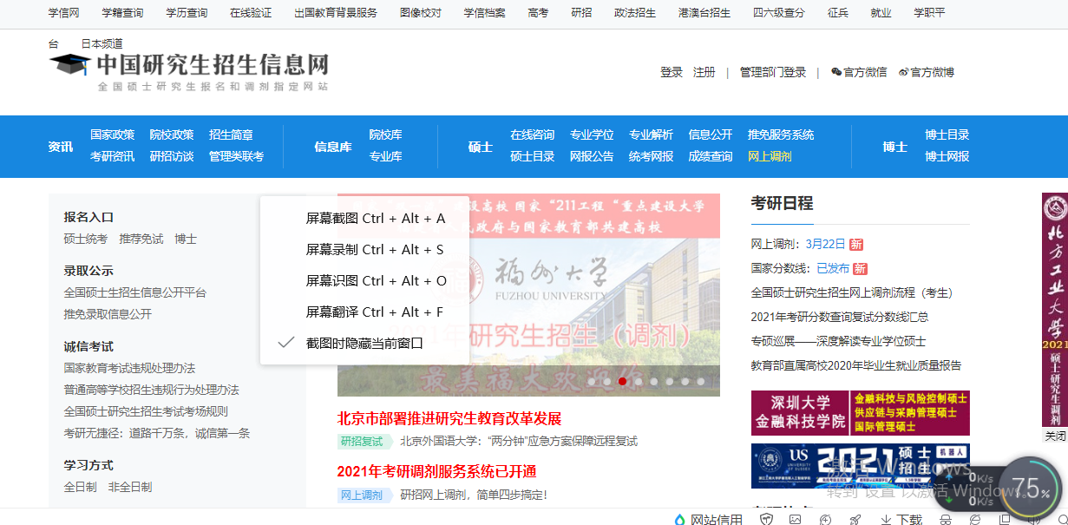
Task: Open 推免服务系统
Action: tap(781, 135)
